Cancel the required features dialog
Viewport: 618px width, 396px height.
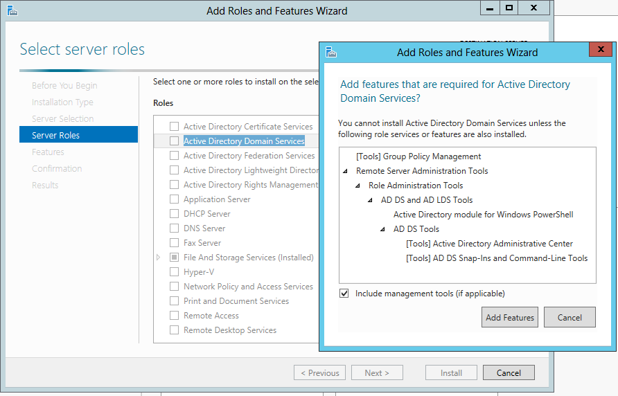pos(570,317)
